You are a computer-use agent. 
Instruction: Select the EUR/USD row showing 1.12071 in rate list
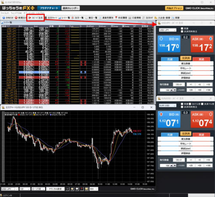pos(77,62)
